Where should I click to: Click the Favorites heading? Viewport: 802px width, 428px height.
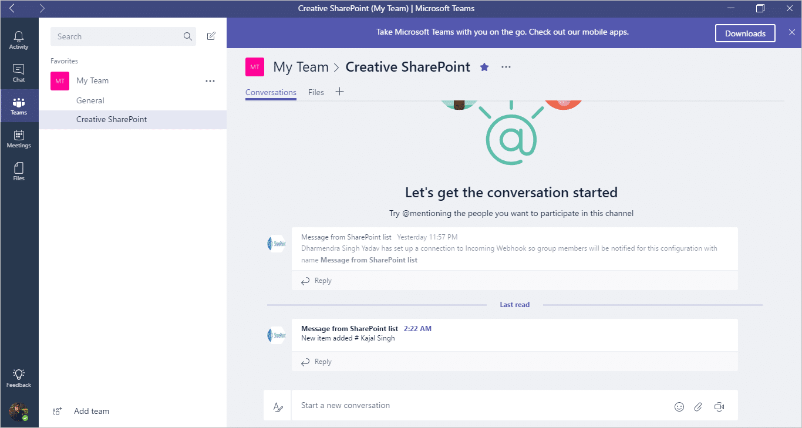click(64, 61)
